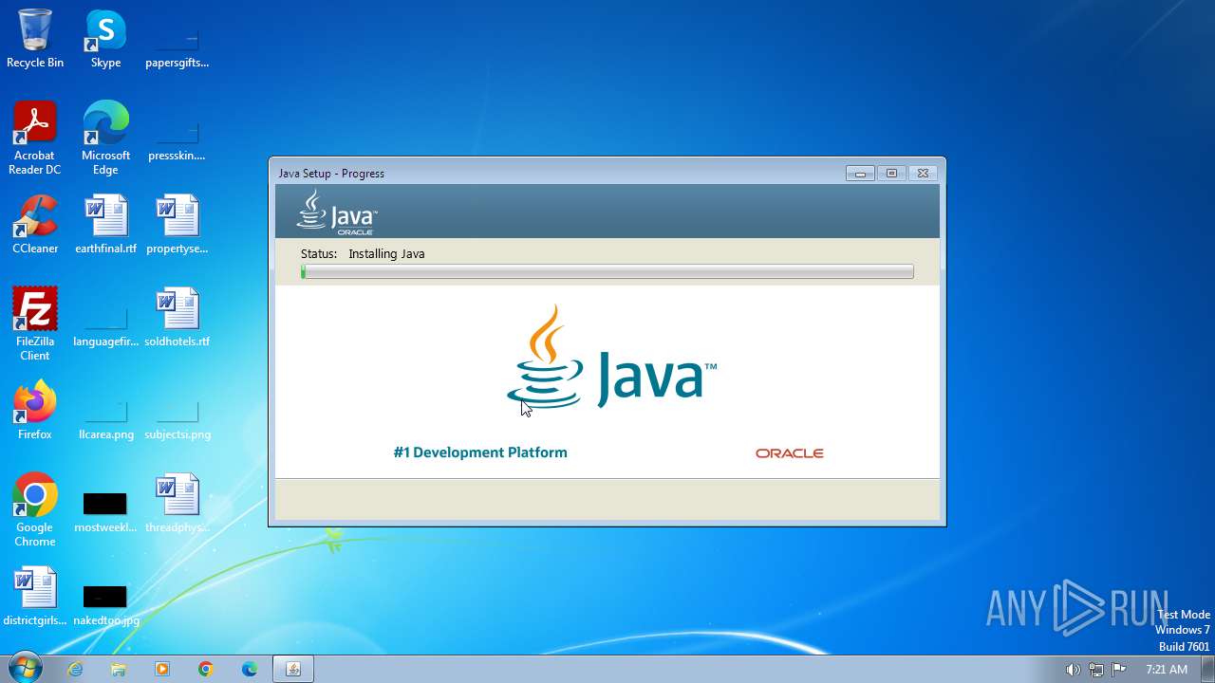Select the threadphys document icon
The height and width of the screenshot is (683, 1215).
(x=178, y=505)
